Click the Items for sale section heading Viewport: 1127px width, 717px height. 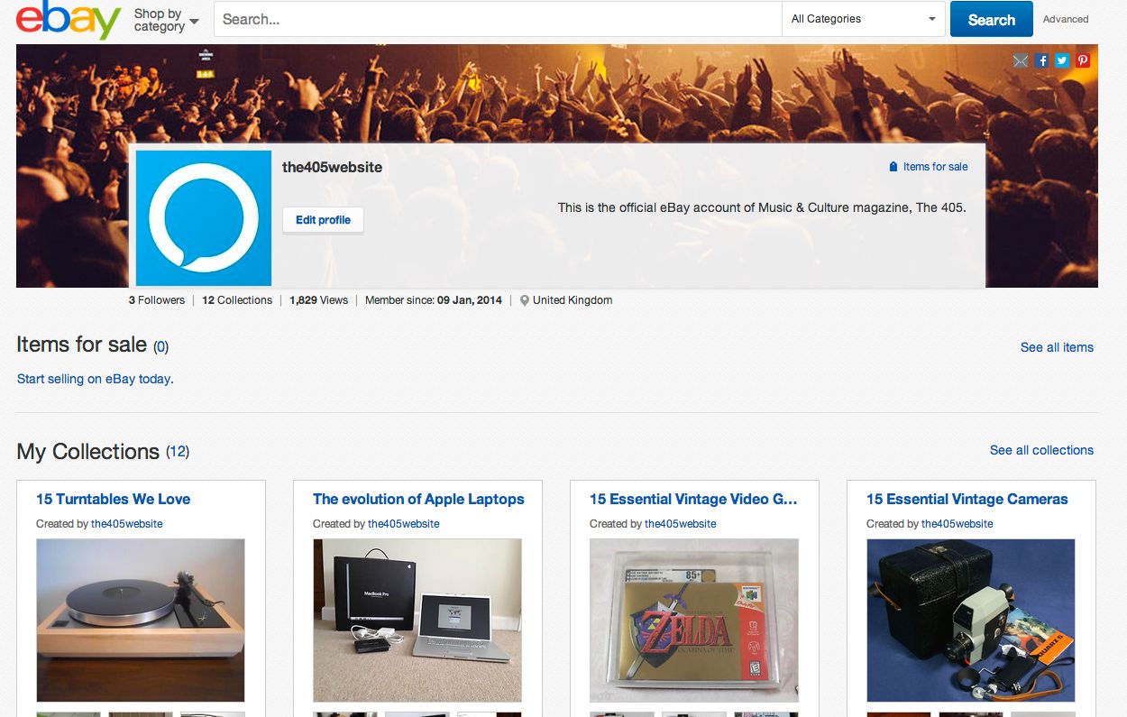click(x=81, y=345)
